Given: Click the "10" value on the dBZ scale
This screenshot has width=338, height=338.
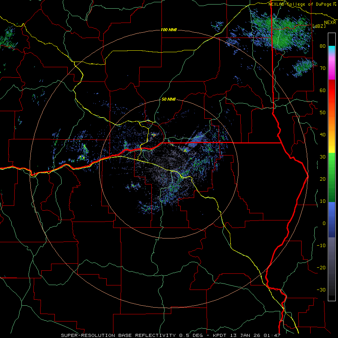Looking at the screenshot, I should pos(323,201).
